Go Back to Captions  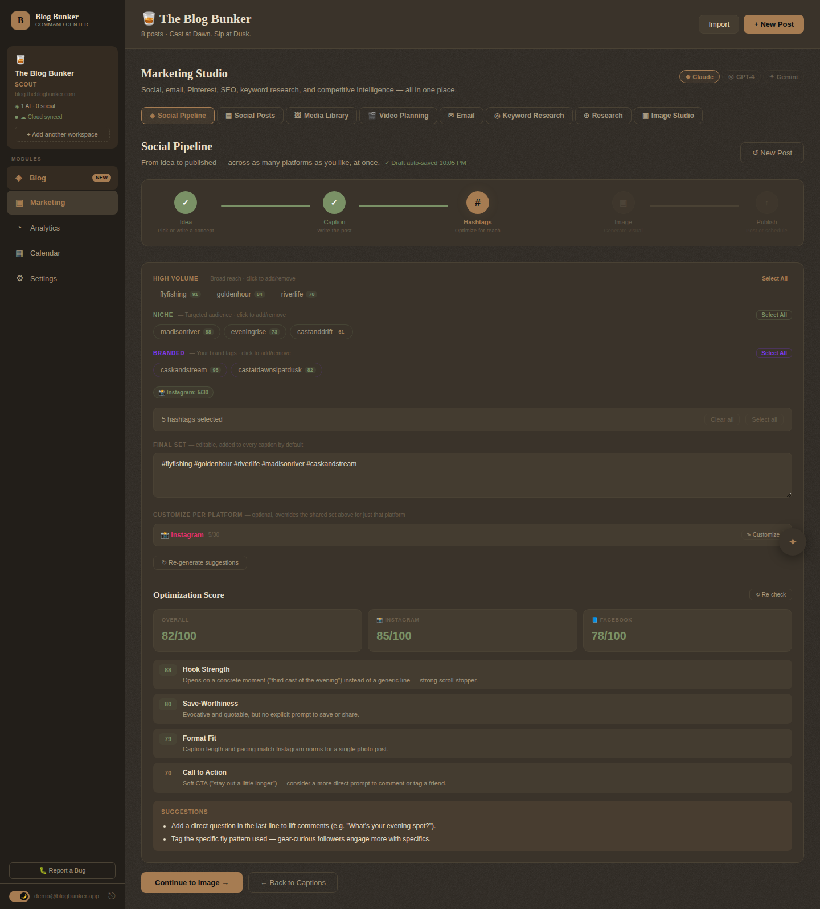click(x=293, y=883)
